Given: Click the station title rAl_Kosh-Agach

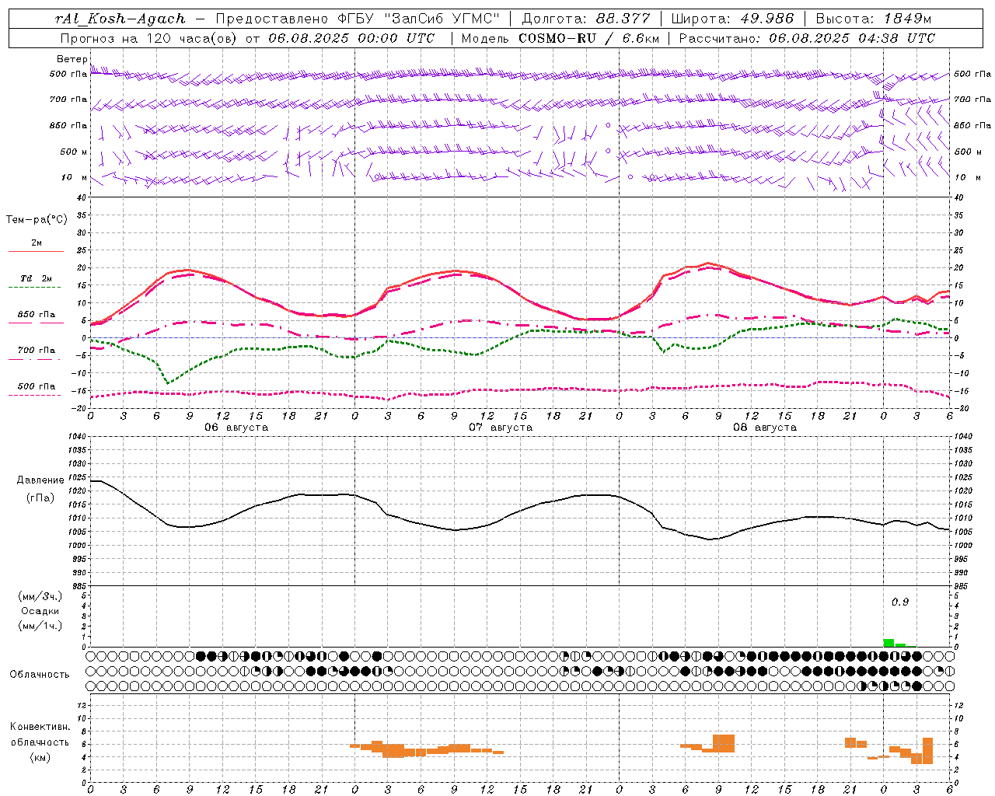Looking at the screenshot, I should 120,19.
